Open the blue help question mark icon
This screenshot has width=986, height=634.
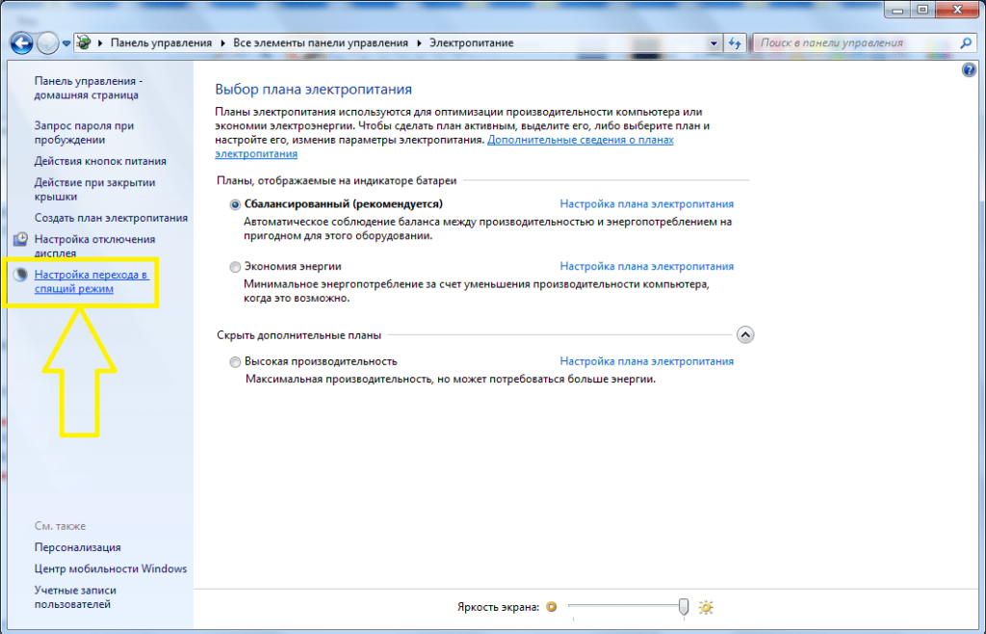[x=969, y=69]
